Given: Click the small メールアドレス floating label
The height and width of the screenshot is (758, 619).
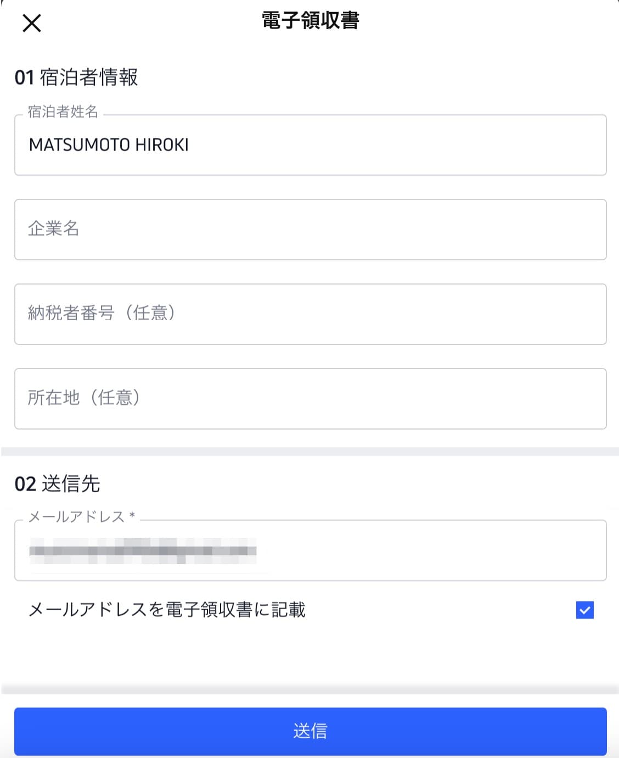Looking at the screenshot, I should click(76, 516).
